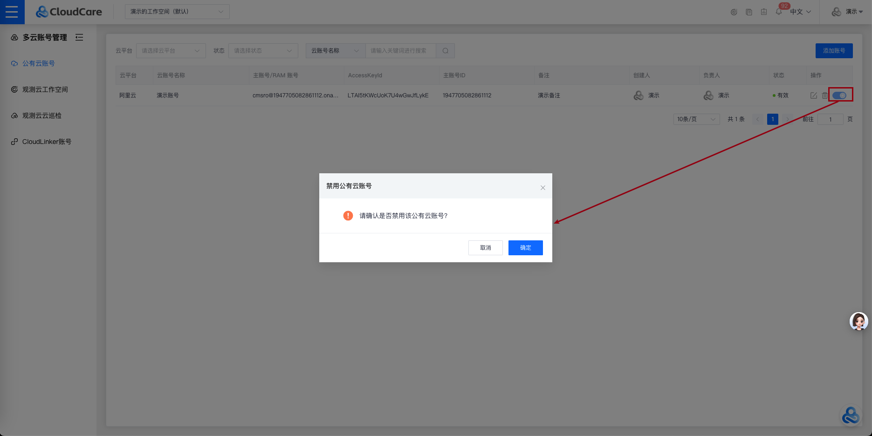Open the 10条/页 page size dropdown
This screenshot has height=436, width=872.
coord(696,119)
